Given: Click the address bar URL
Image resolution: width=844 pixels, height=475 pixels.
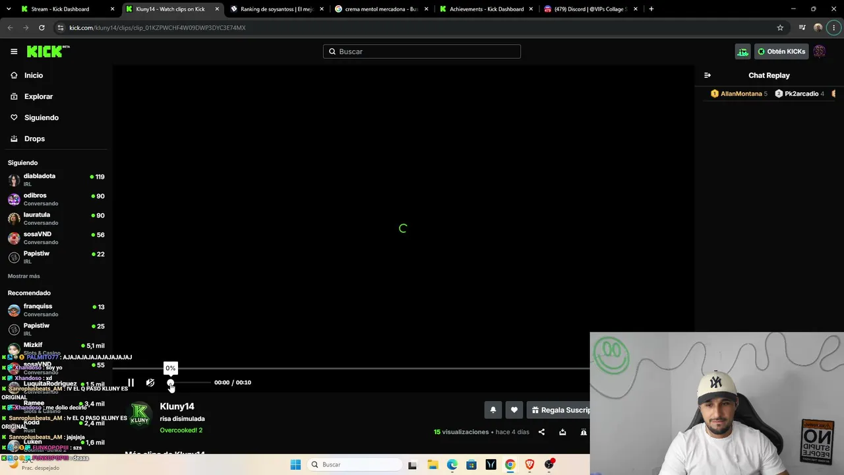Looking at the screenshot, I should coord(157,28).
